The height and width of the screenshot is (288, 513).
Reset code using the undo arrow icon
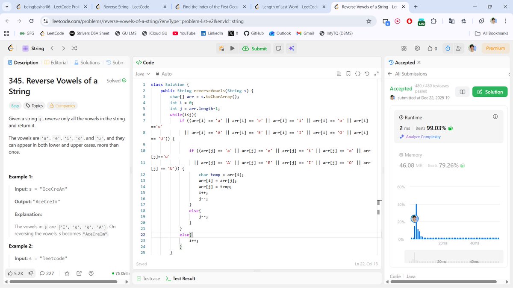coord(367,73)
